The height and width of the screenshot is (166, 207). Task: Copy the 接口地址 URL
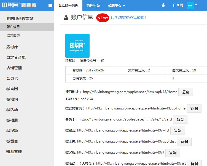pos(186,92)
